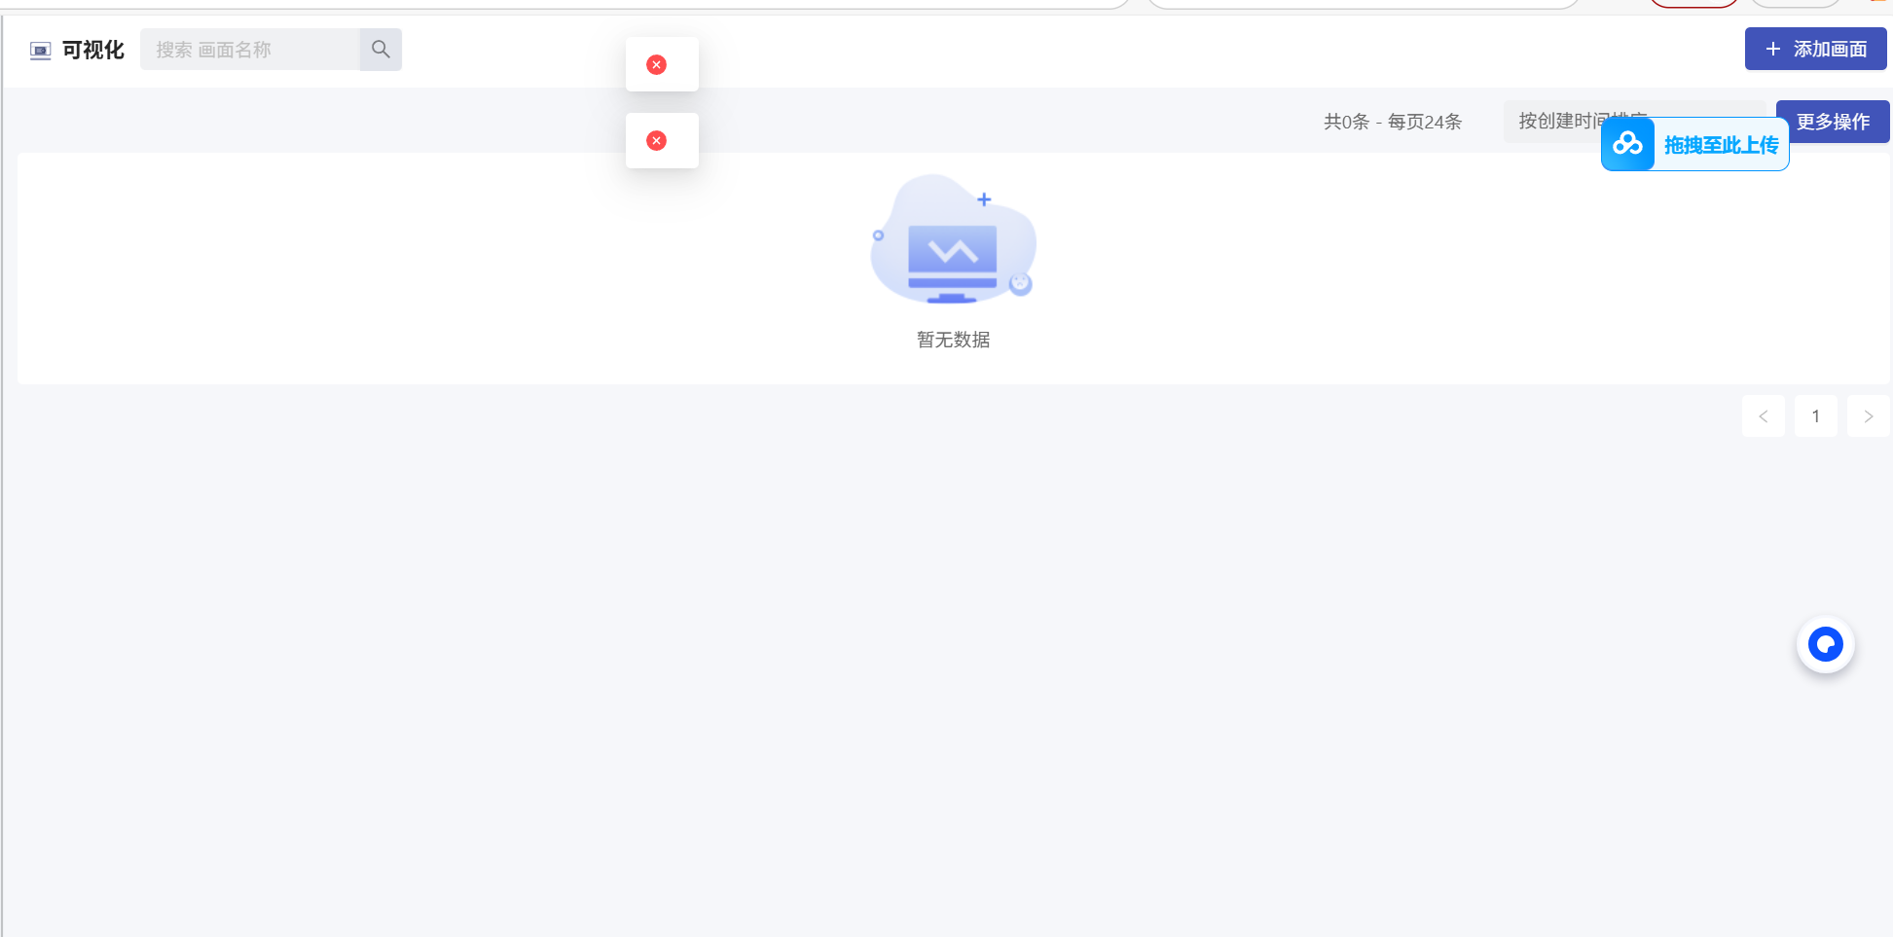Expand options under 添加画面
Screen dimensions: 1893x937
click(1816, 49)
